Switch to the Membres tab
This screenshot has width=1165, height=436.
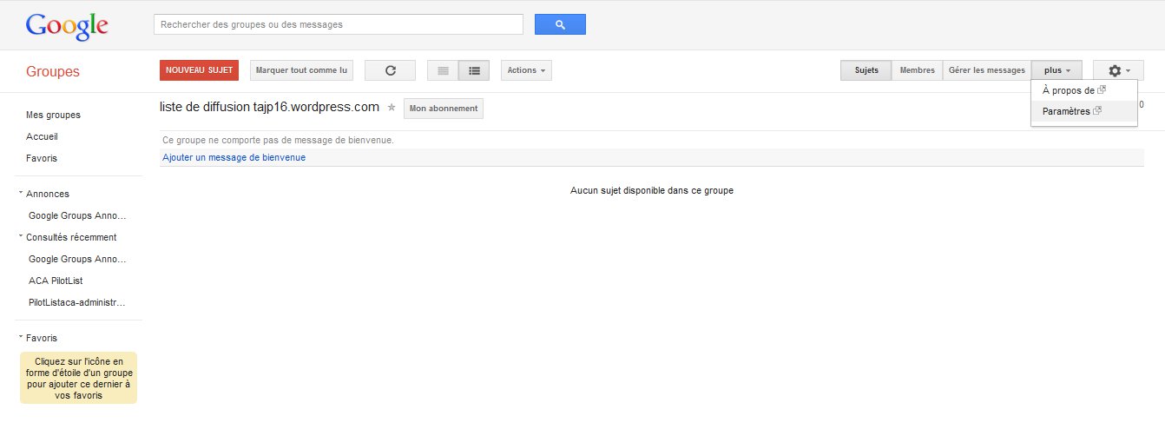917,70
